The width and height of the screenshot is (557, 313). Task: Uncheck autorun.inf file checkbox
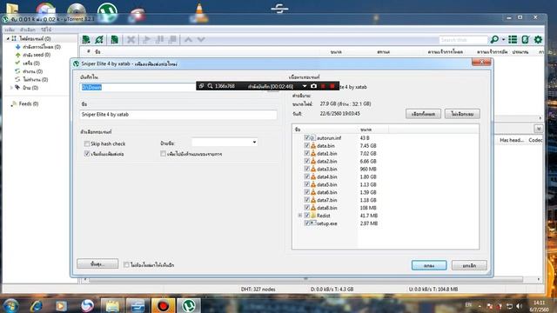pos(306,137)
